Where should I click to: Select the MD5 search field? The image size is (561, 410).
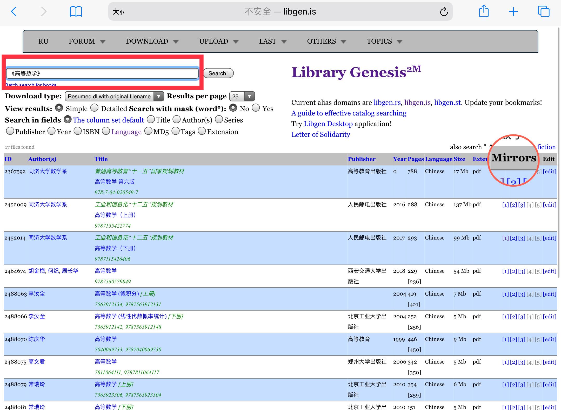148,131
